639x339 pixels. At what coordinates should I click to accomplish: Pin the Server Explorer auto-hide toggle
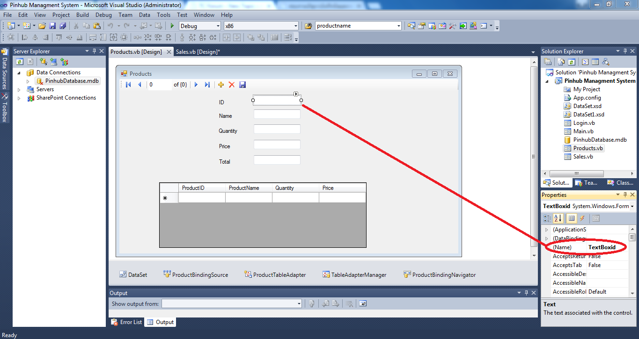tap(94, 51)
